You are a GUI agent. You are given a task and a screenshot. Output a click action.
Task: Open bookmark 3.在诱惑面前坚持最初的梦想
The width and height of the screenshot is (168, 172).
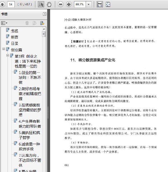30,110
